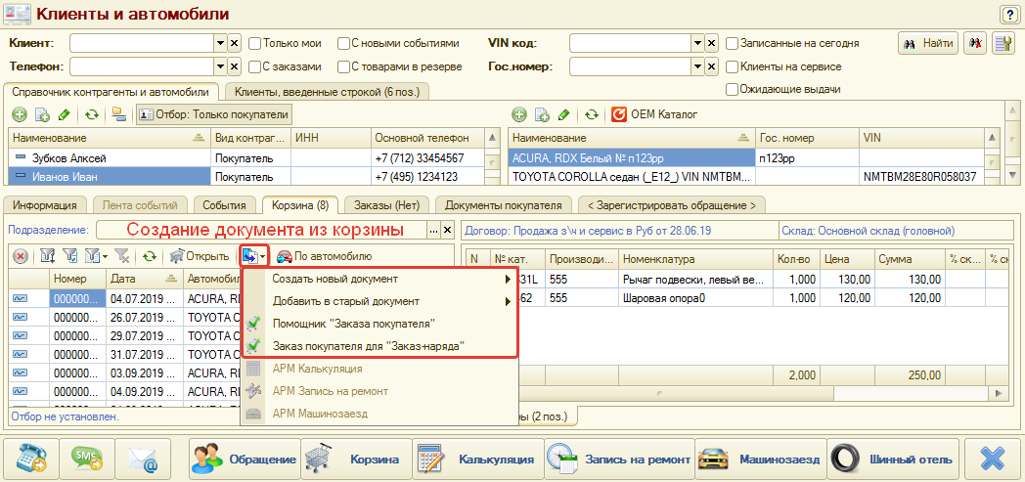Expand VIN код field dropdown
Image resolution: width=1025 pixels, height=482 pixels.
[x=698, y=43]
